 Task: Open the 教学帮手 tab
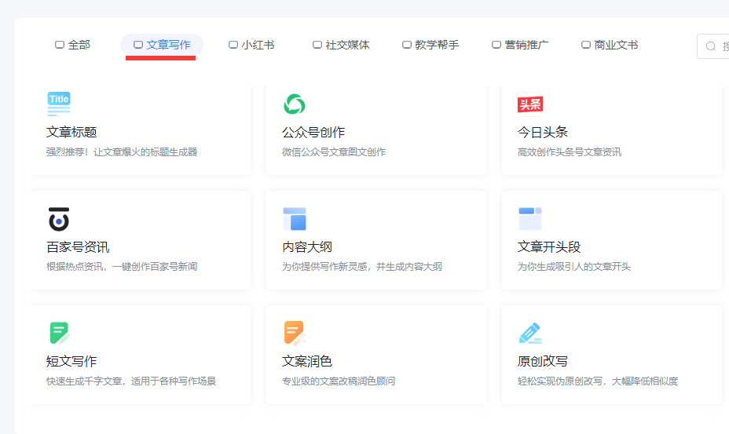click(x=431, y=45)
